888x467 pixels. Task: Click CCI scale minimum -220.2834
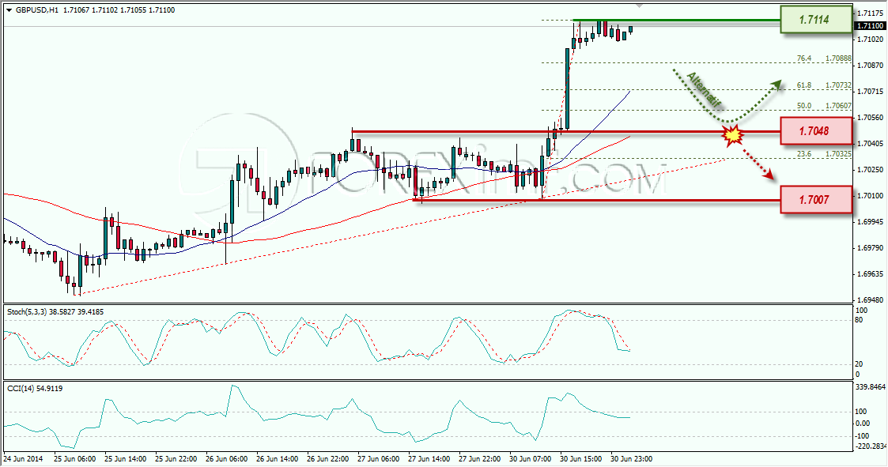pyautogui.click(x=870, y=446)
